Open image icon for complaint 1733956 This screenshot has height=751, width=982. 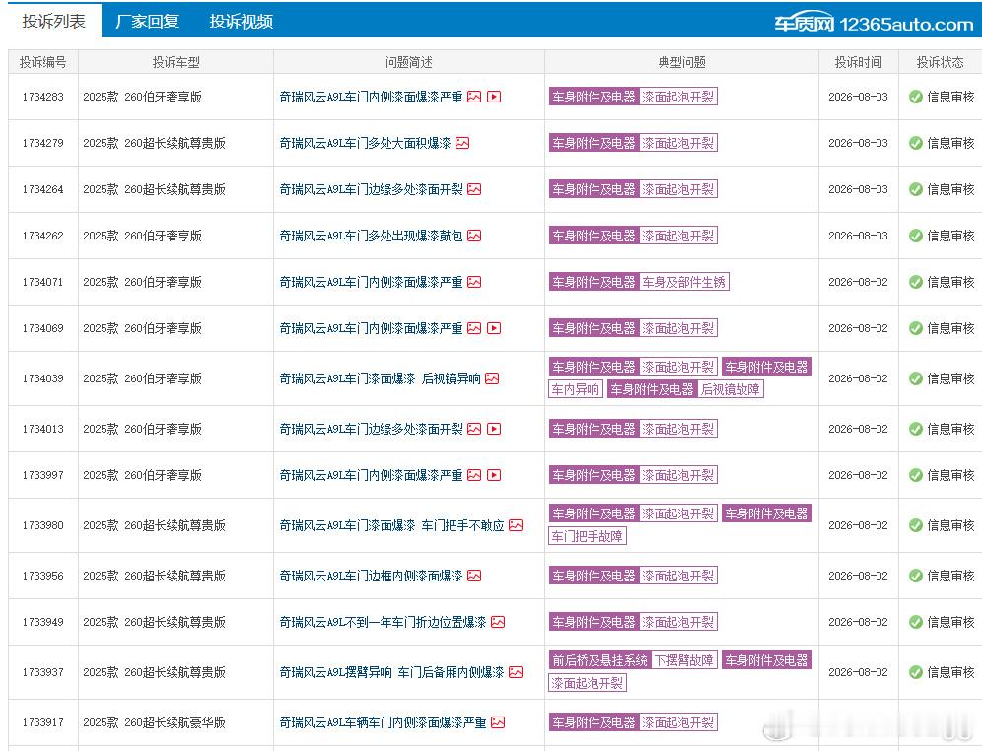(474, 576)
